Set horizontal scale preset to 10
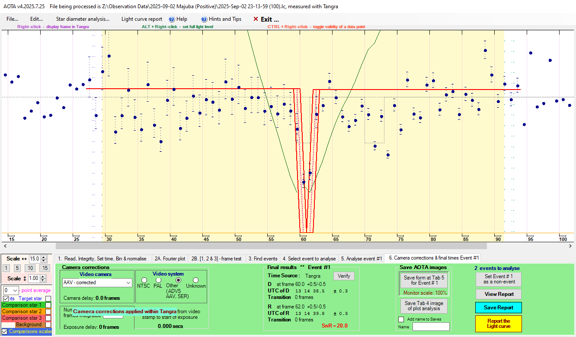This screenshot has width=576, height=337. (x=29, y=268)
